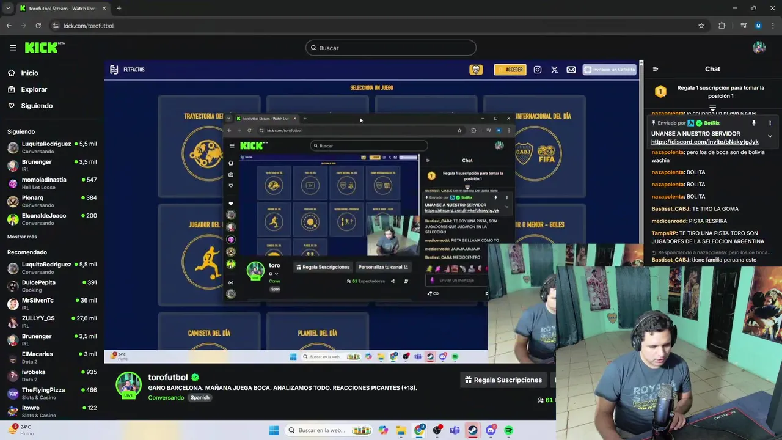
Task: Open Chrome profile M button
Action: coord(758,26)
